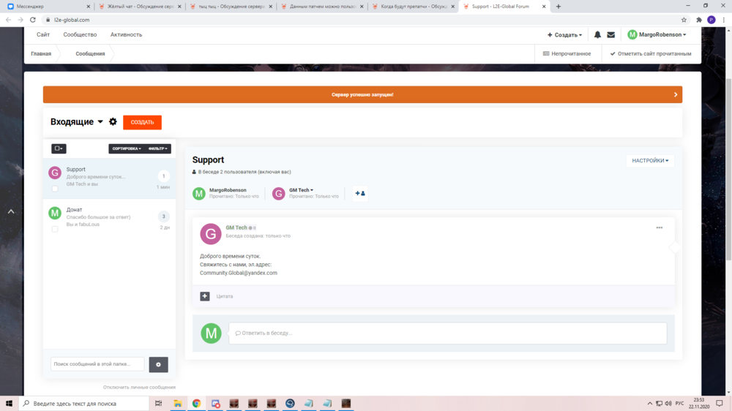Open the three-dot message options menu
The image size is (732, 411).
[659, 228]
